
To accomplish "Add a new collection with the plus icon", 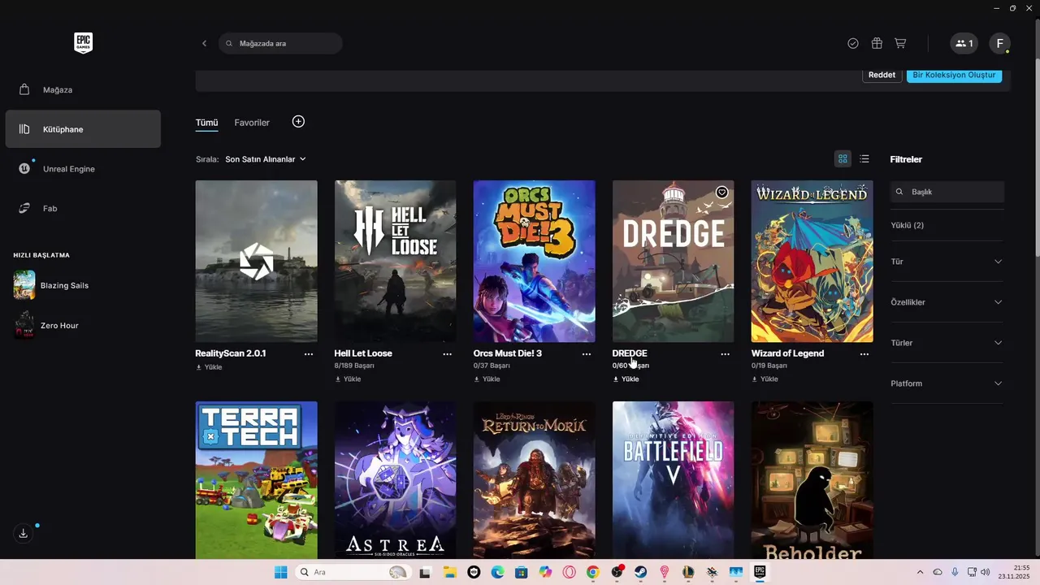I will click(x=298, y=121).
